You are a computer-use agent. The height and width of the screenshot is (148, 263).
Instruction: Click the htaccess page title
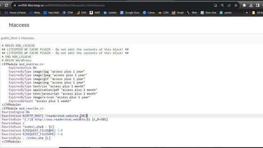19,25
